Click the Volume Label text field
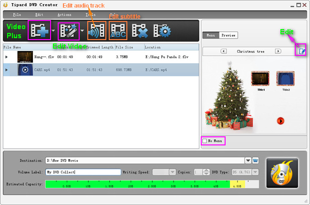Viewport: 310px width, 205px height. [x=83, y=172]
